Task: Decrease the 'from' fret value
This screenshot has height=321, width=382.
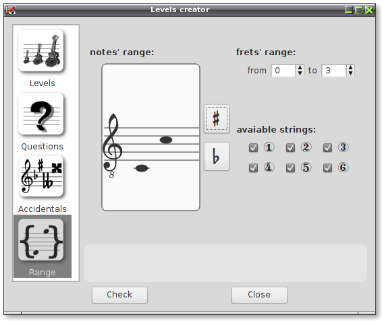Action: point(300,73)
